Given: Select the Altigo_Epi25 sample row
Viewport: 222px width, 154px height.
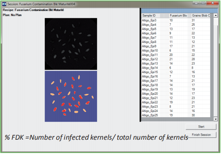Looking at the screenshot, I should tap(176, 115).
